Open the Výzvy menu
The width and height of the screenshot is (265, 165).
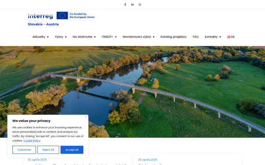coord(59,37)
